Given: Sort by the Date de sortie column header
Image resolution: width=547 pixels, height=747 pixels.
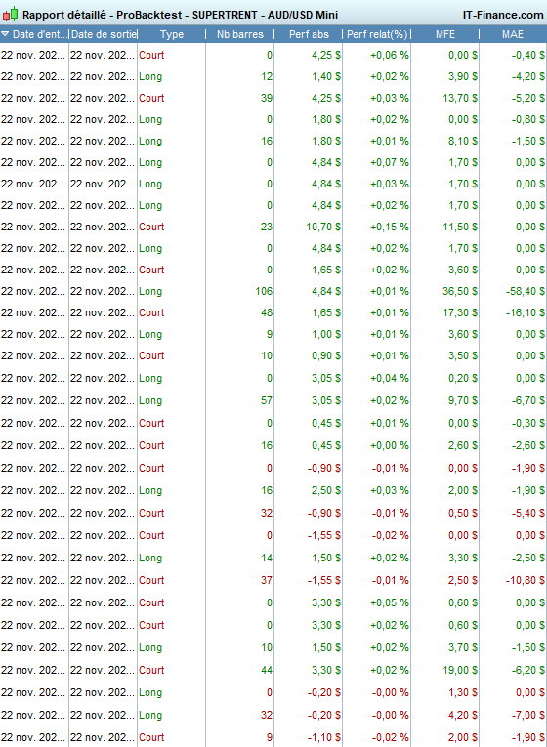Looking at the screenshot, I should tap(104, 34).
